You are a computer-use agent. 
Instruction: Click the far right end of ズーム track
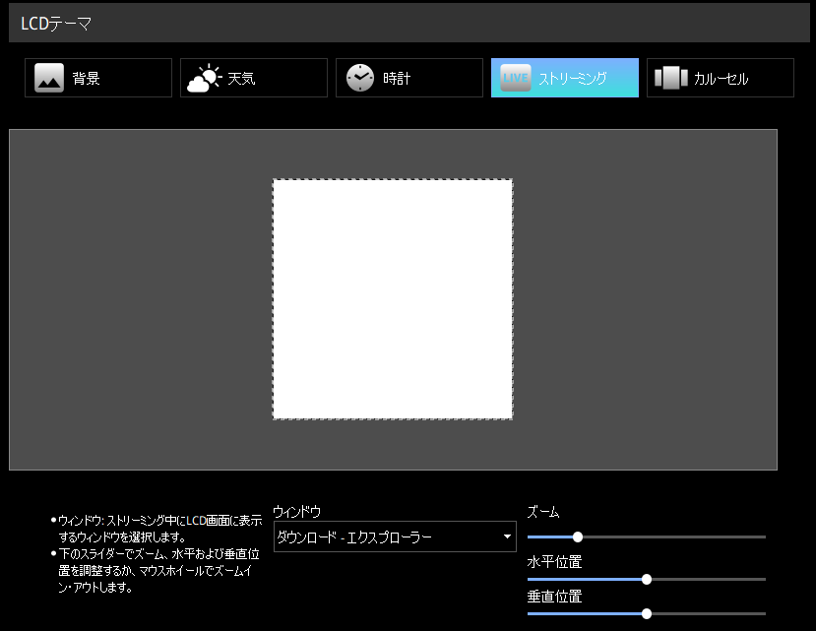(763, 536)
